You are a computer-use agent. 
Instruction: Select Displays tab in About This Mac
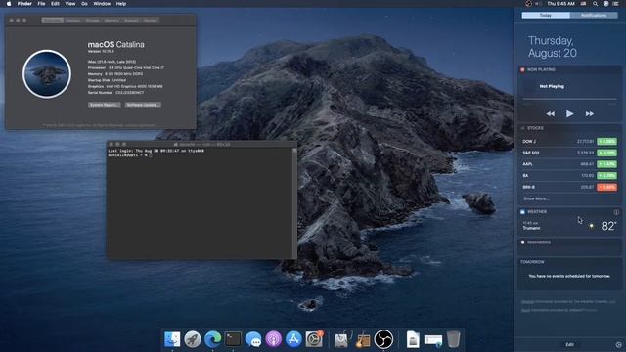click(73, 20)
